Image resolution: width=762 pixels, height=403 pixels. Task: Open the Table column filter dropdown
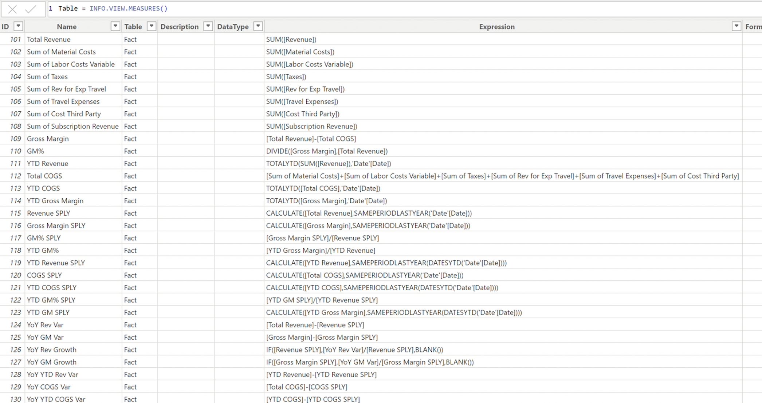(x=152, y=26)
